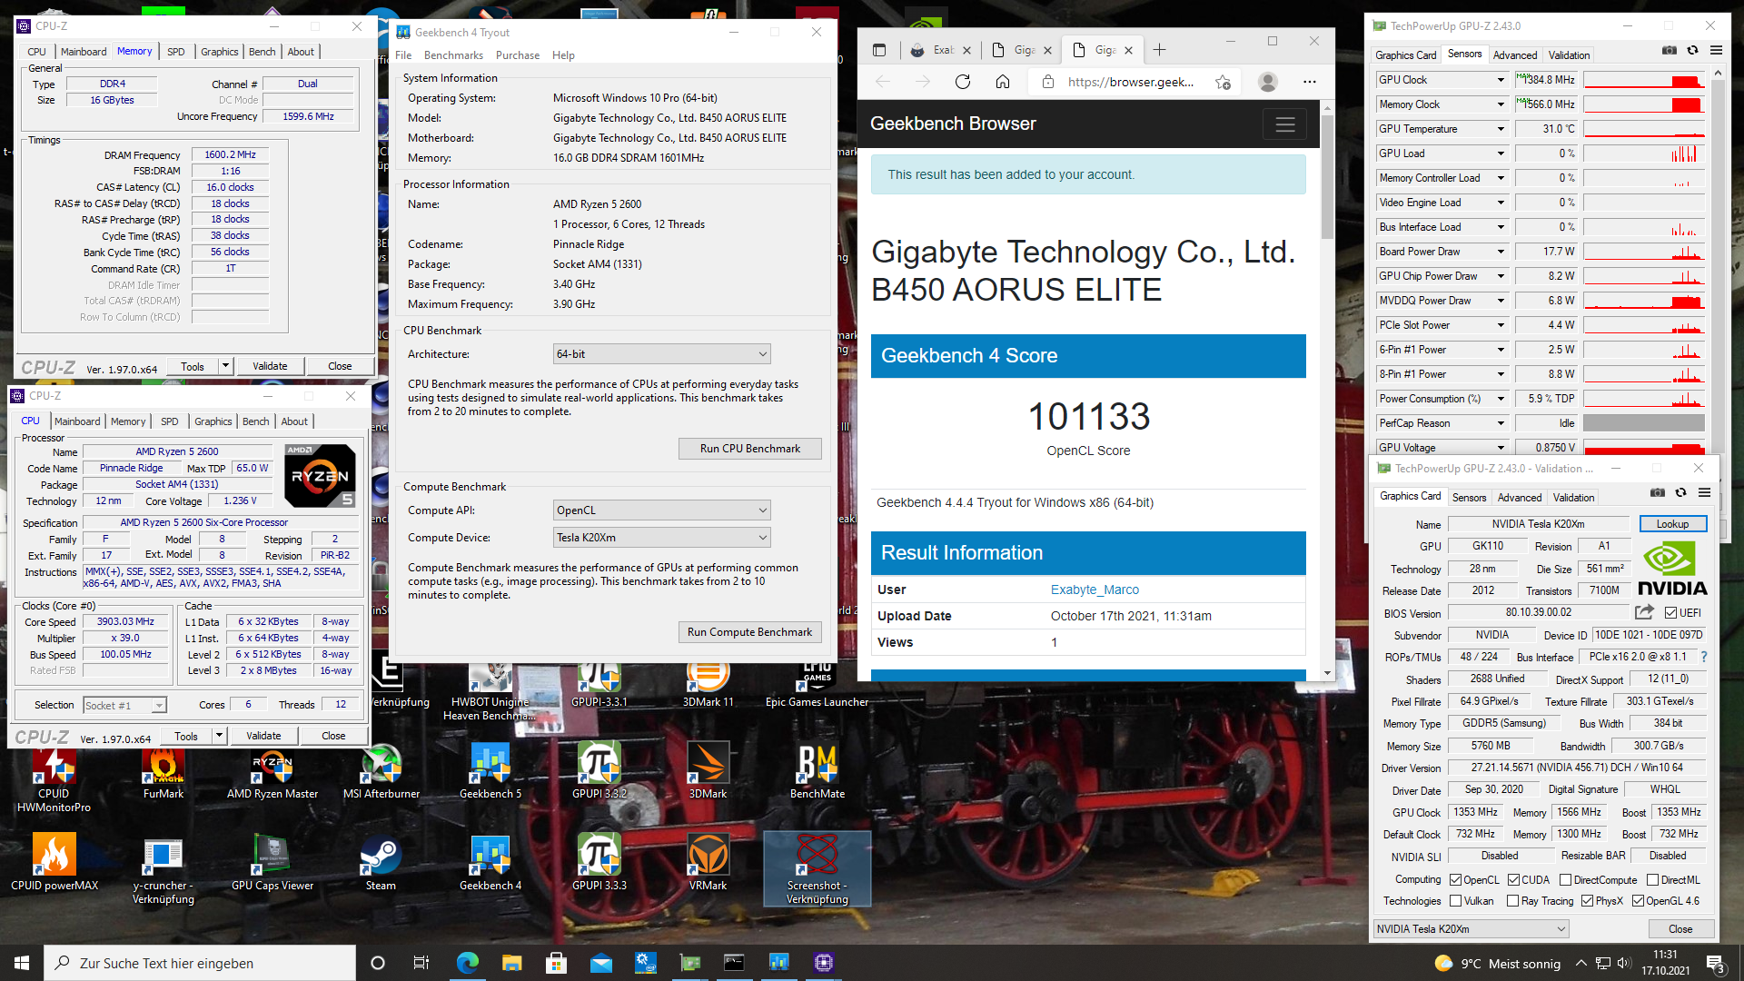Open the GPUPI 3.3.2 desktop shortcut

point(599,771)
